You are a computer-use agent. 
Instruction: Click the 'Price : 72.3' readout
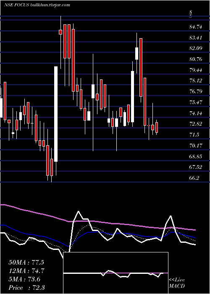click(26, 288)
